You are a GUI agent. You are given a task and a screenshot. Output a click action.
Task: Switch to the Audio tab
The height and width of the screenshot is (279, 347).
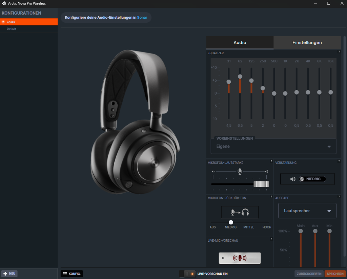(x=240, y=43)
